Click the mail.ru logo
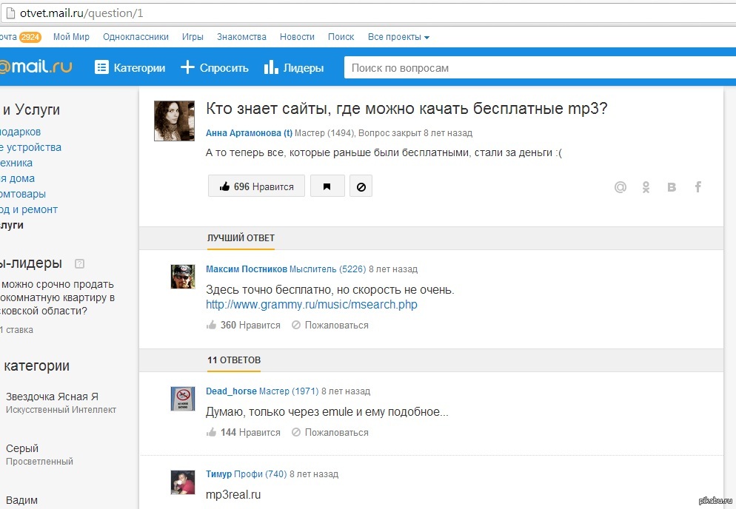This screenshot has width=736, height=509. click(x=36, y=67)
